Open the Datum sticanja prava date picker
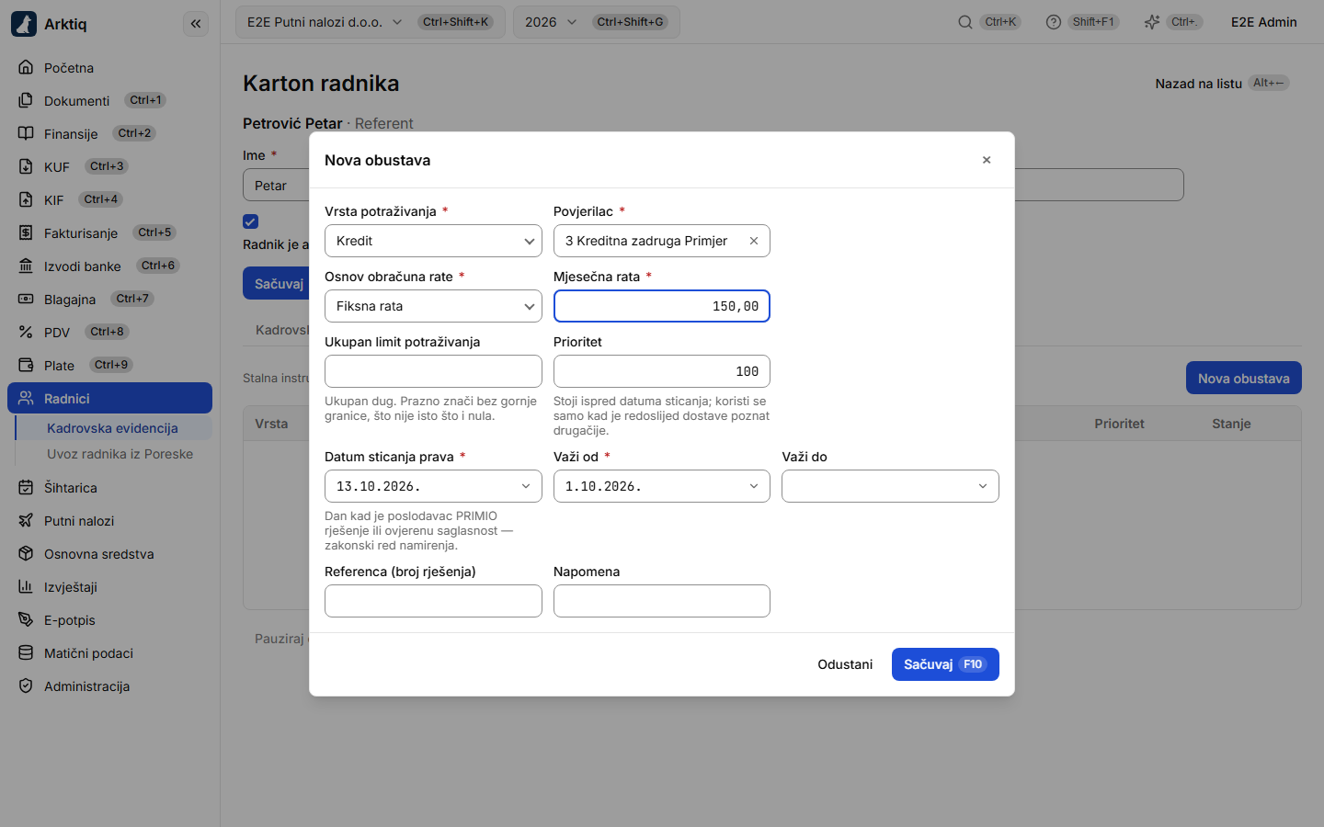Screen dimensions: 1324x827 433,486
